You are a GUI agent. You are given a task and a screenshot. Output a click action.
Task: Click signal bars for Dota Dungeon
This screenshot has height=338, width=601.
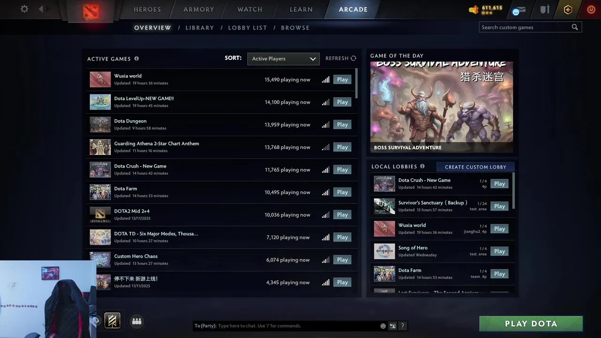[325, 125]
